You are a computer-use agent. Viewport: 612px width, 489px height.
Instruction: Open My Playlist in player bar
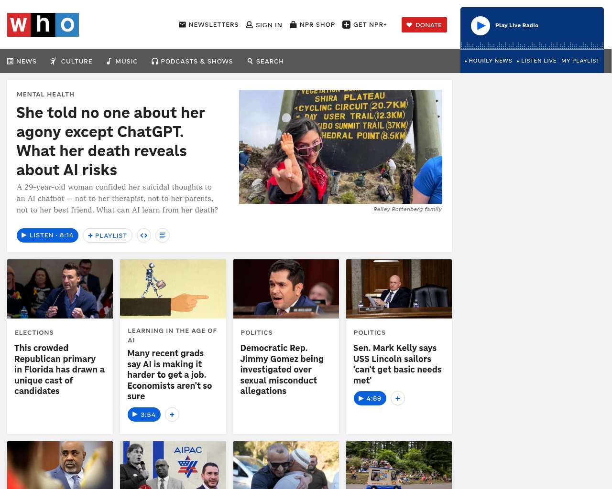(580, 61)
